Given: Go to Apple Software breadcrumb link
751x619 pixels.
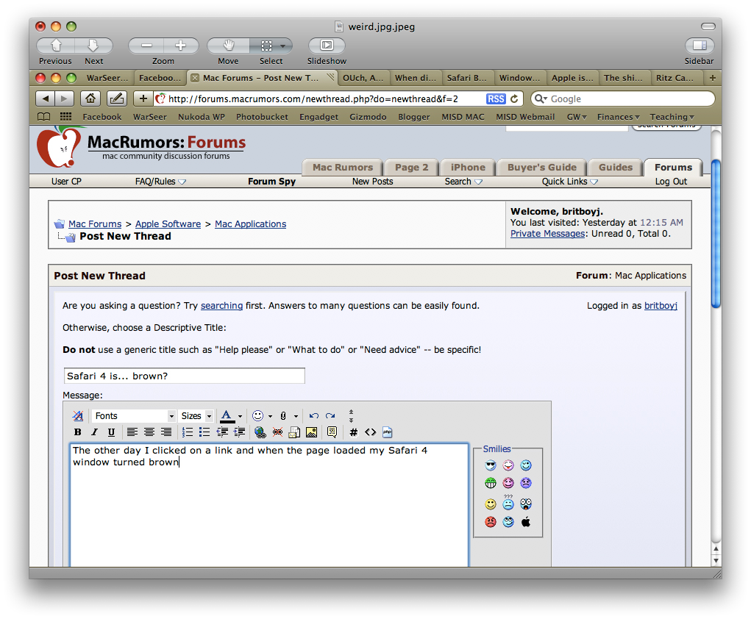Looking at the screenshot, I should (x=168, y=224).
